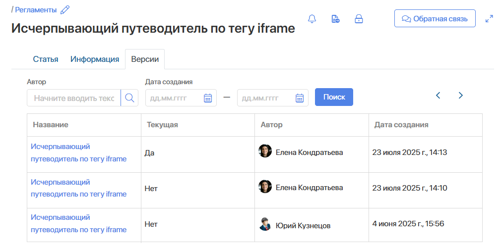Focus the Автор search input field
Screen dimensions: 500x251
[74, 98]
